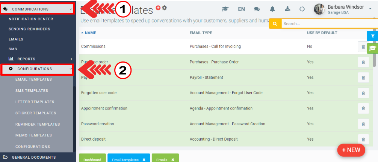Click the blue filter funnel button
The image size is (378, 162).
coord(372,36)
